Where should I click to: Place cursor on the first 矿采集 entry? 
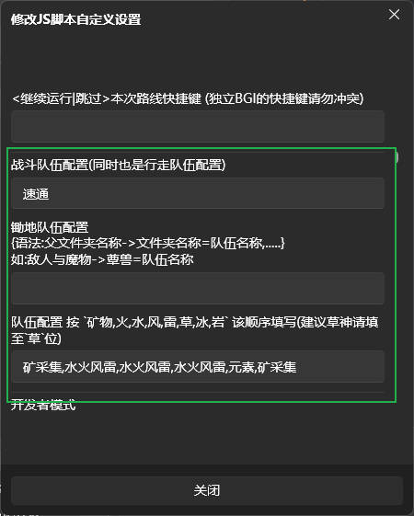click(42, 367)
